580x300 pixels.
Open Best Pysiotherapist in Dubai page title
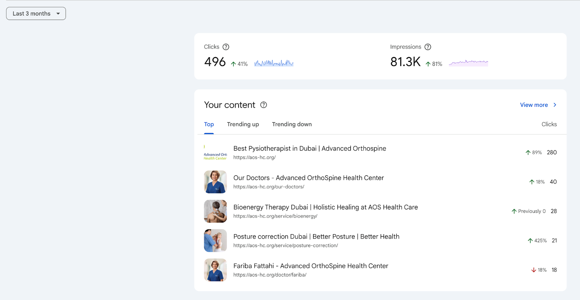pyautogui.click(x=310, y=148)
